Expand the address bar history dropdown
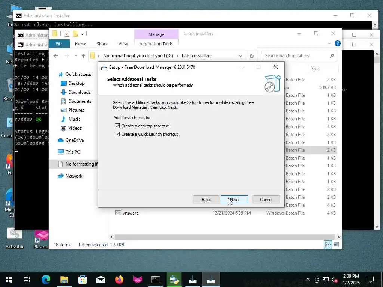Image resolution: width=383 pixels, height=287 pixels. pos(240,56)
